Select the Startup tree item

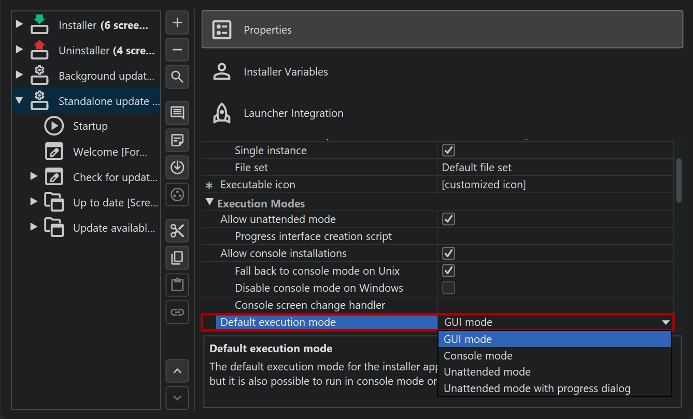pos(90,126)
